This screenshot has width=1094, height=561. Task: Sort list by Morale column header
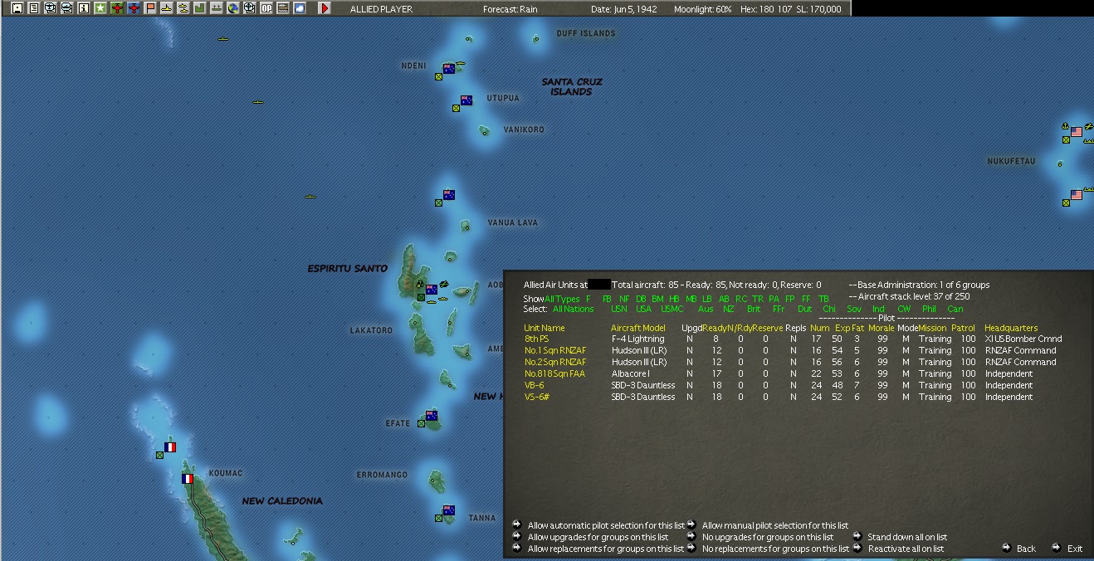point(882,328)
